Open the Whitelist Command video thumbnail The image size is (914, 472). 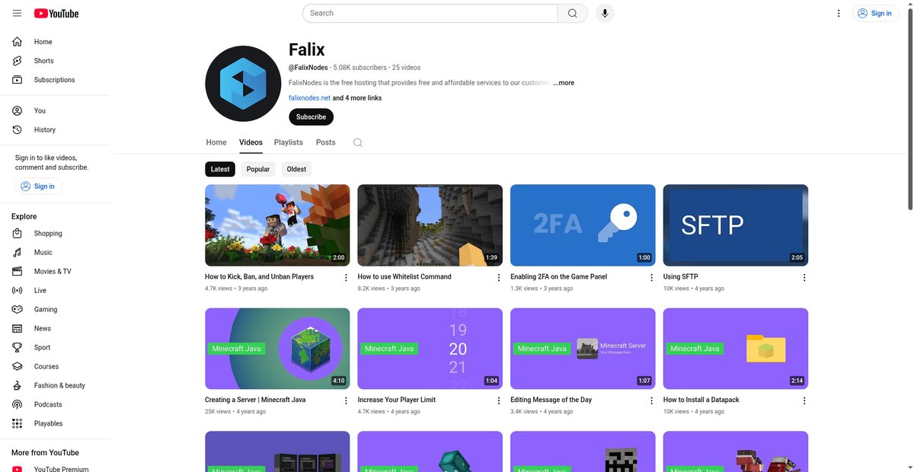coord(430,225)
